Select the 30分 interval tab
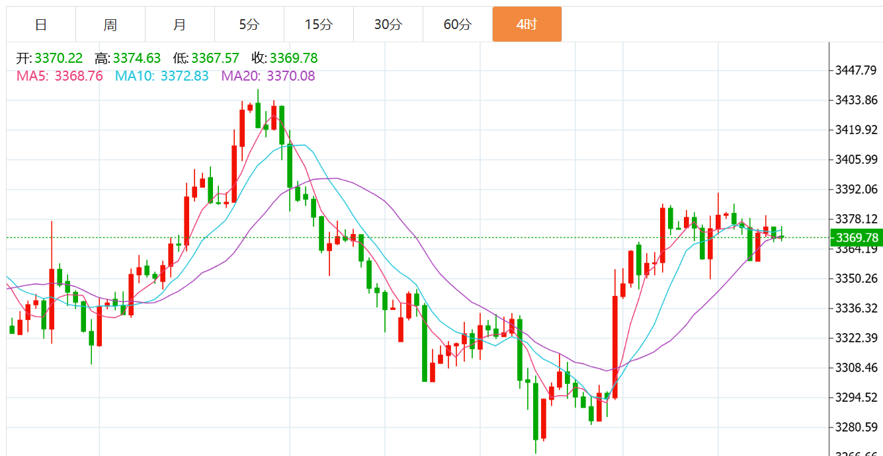The image size is (883, 456). tap(388, 24)
